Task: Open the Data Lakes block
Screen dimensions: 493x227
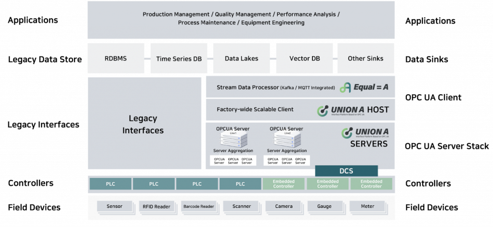Action: click(241, 59)
